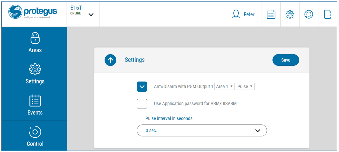This screenshot has height=152, width=339.
Task: Expand the E16T device selector
Action: click(91, 15)
